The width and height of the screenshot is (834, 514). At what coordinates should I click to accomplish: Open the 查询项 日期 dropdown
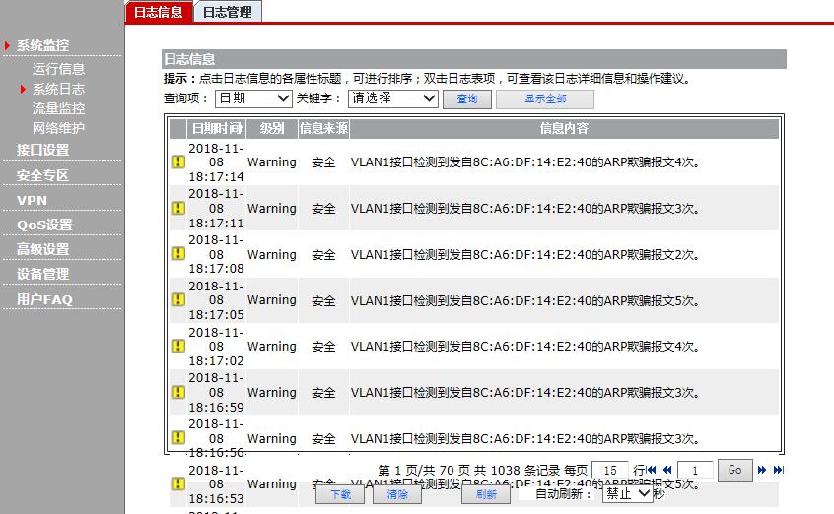(x=253, y=98)
